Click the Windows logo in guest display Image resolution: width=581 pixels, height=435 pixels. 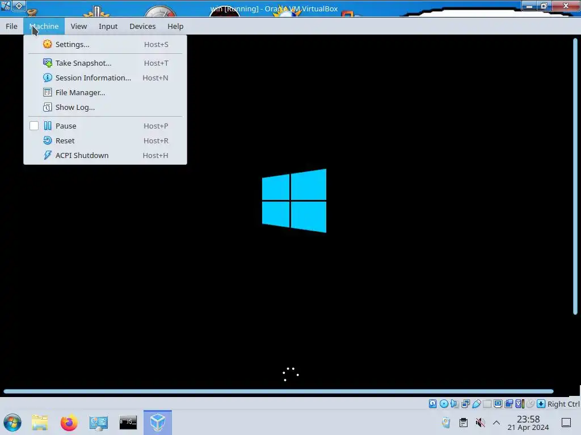[x=294, y=201]
